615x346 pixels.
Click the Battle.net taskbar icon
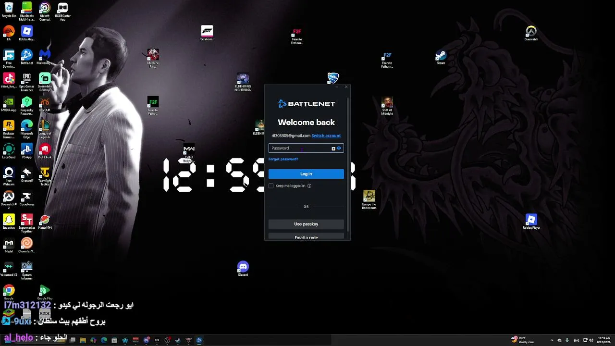(199, 341)
